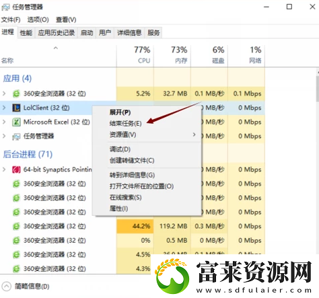Click the 44.2% CPU value cell
The image size is (319, 298).
click(x=135, y=226)
